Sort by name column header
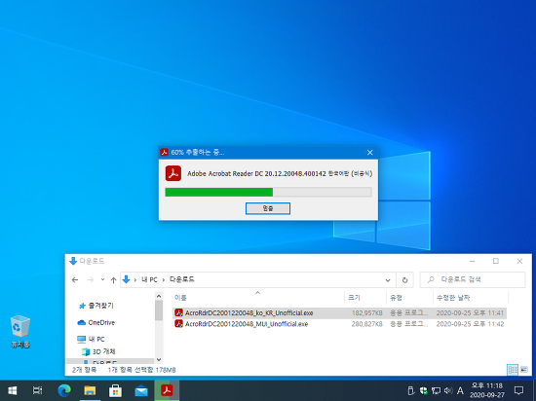 click(x=180, y=298)
